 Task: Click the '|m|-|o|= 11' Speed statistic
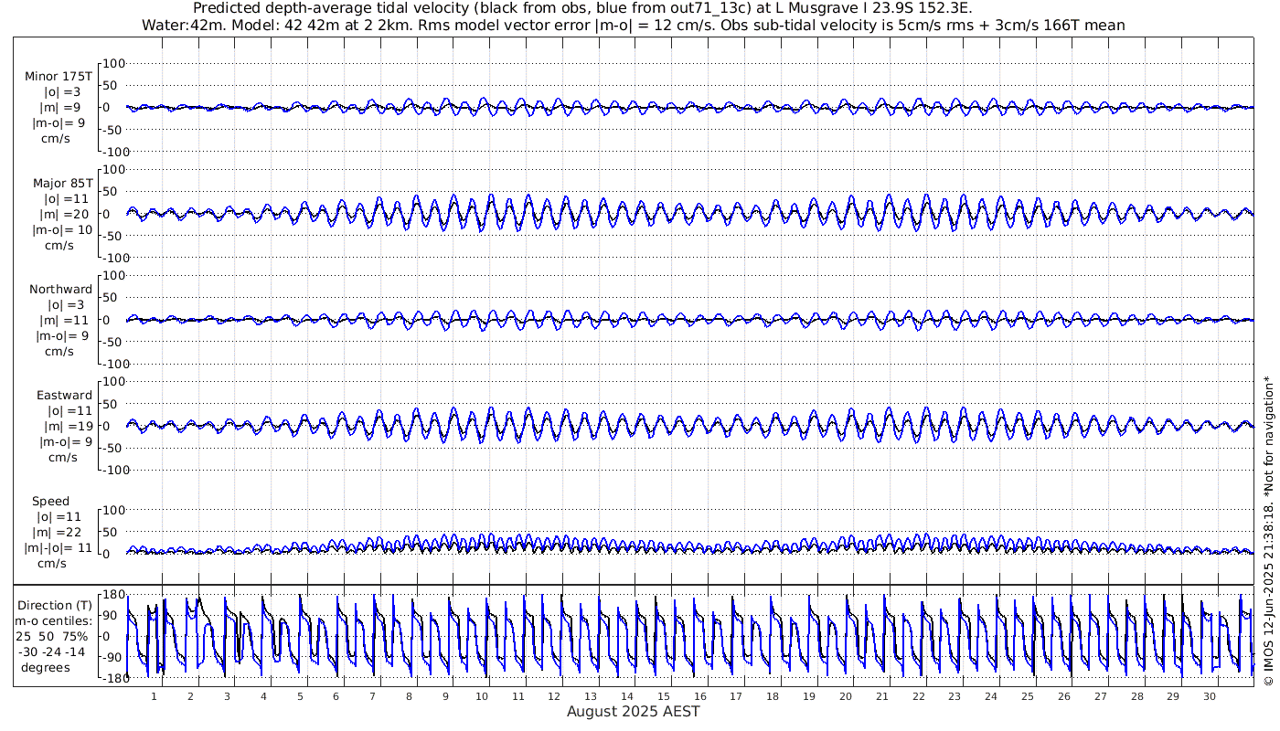59,548
